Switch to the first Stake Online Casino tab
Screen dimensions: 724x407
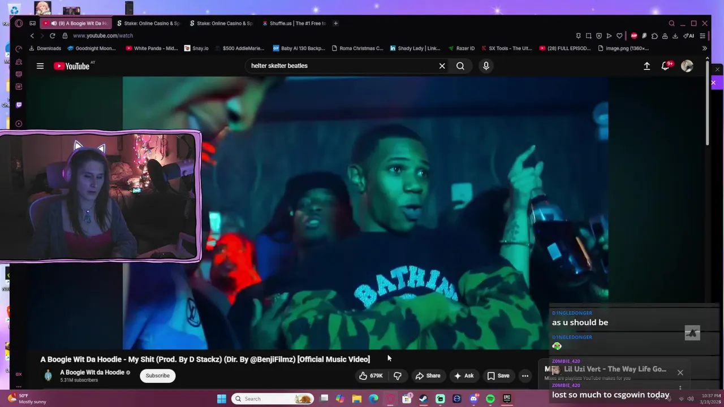coord(148,23)
